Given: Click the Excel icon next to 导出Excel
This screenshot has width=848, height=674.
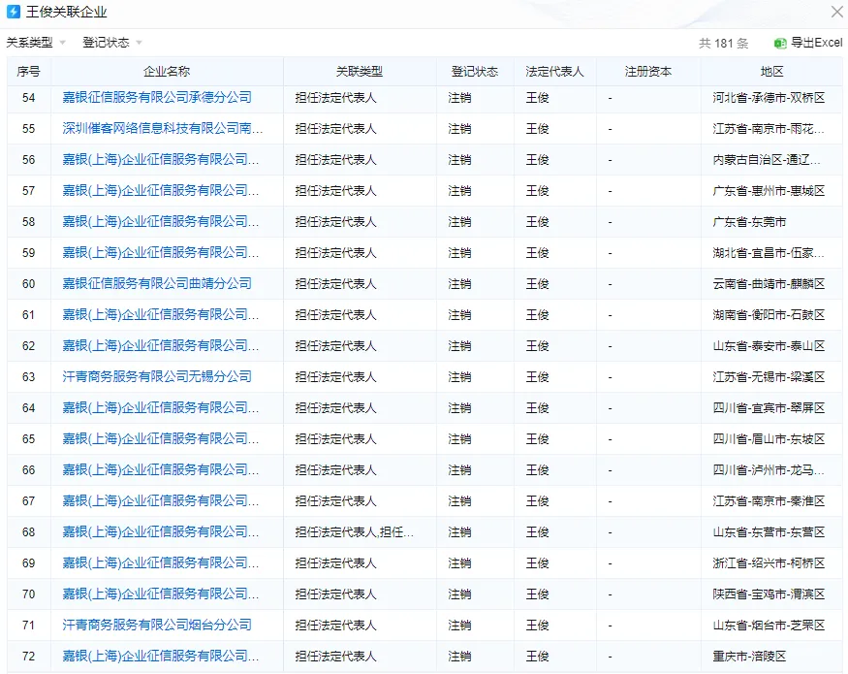Looking at the screenshot, I should tap(780, 44).
